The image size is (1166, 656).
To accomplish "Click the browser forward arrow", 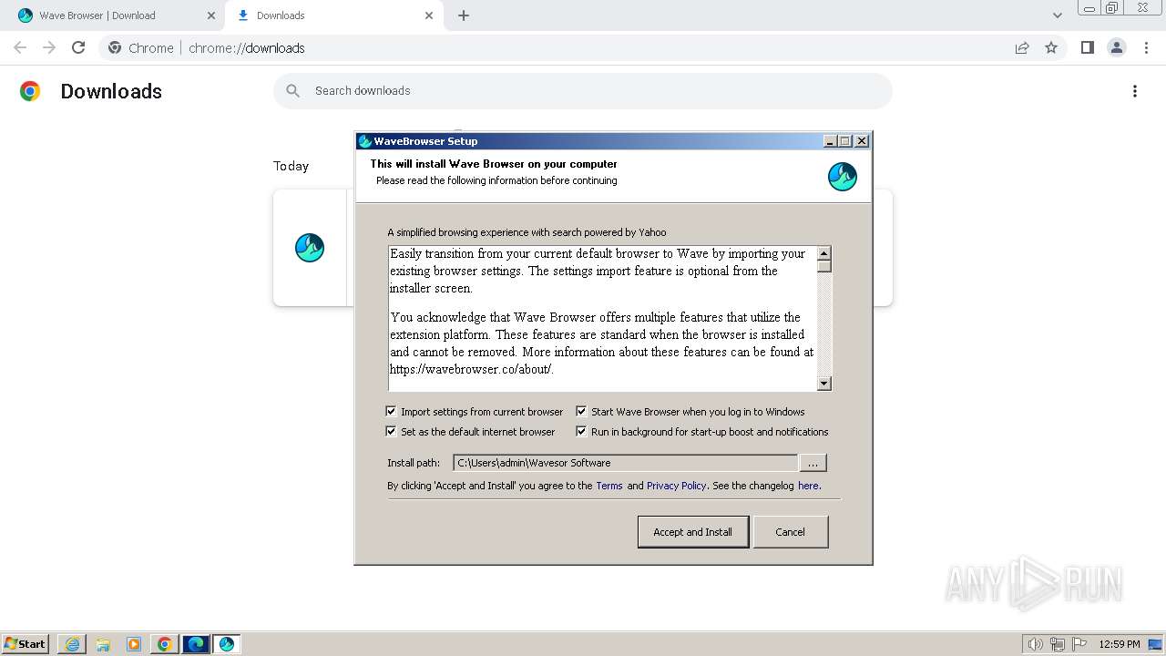I will pyautogui.click(x=49, y=47).
